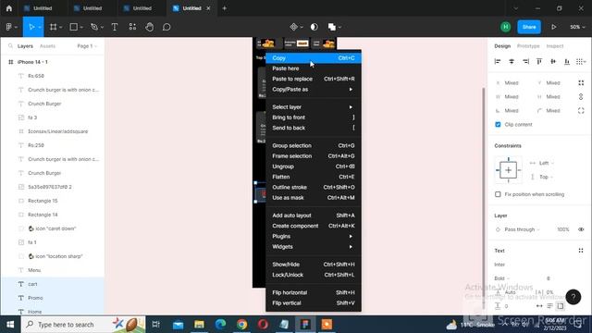Expand Copy/Paste as submenu
The image size is (592, 333).
click(x=313, y=89)
